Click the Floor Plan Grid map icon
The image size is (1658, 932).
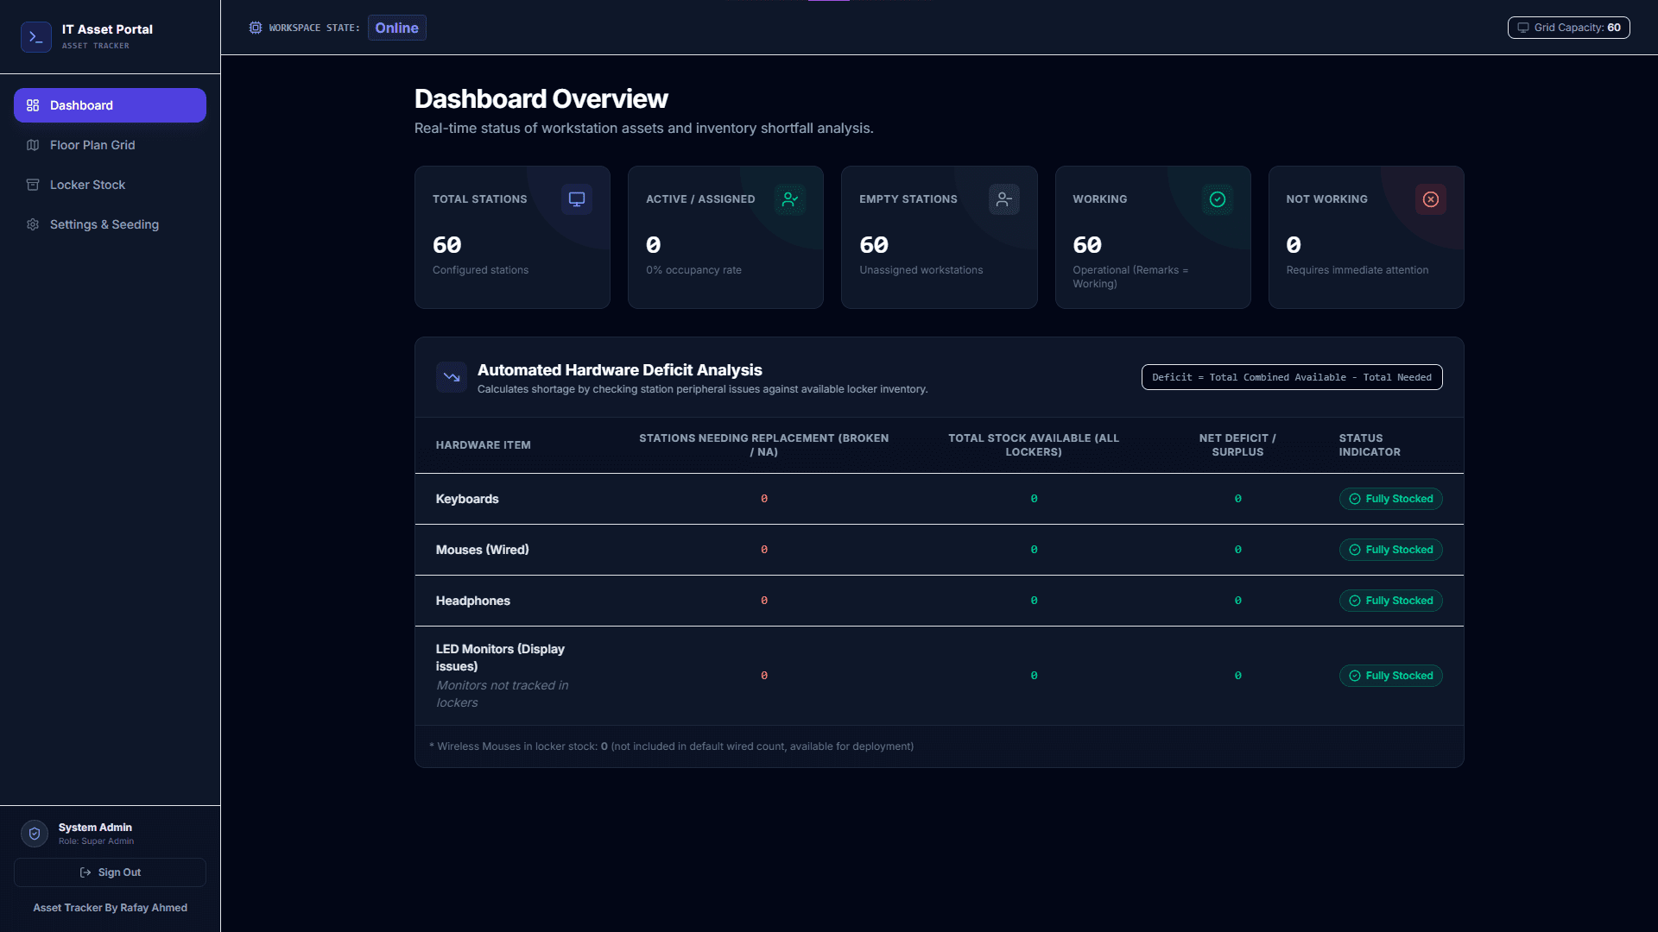(33, 145)
